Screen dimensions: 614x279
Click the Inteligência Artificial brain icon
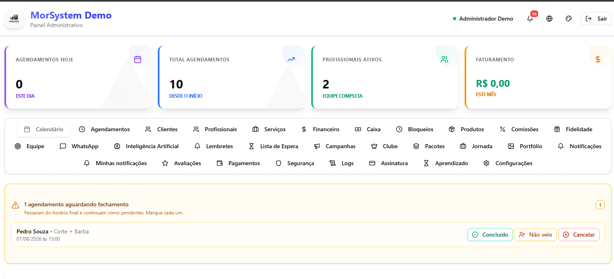[x=117, y=146]
